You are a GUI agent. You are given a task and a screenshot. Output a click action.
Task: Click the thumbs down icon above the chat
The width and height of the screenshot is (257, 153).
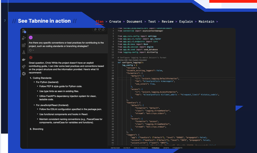coord(99,30)
